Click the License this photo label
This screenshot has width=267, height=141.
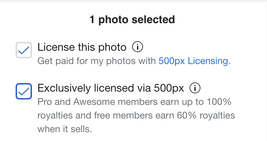point(82,47)
